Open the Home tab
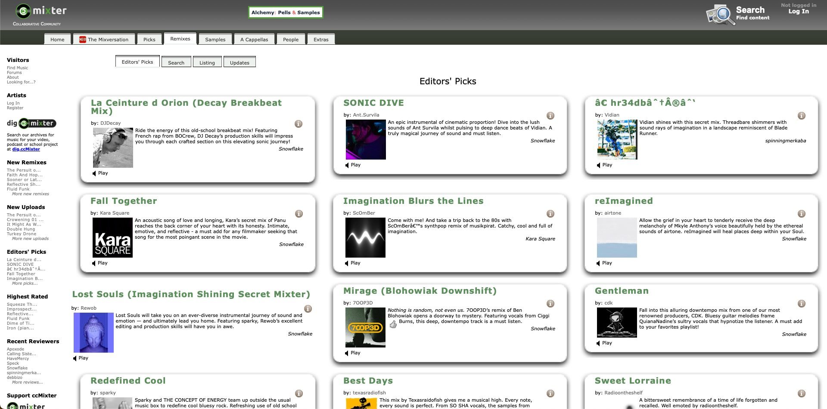The width and height of the screenshot is (827, 409). (x=57, y=40)
